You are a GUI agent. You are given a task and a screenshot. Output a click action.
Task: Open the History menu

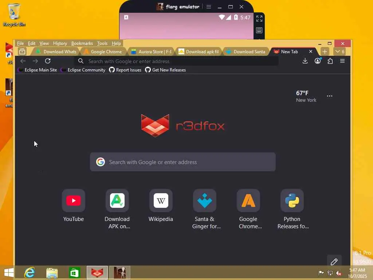(x=60, y=43)
